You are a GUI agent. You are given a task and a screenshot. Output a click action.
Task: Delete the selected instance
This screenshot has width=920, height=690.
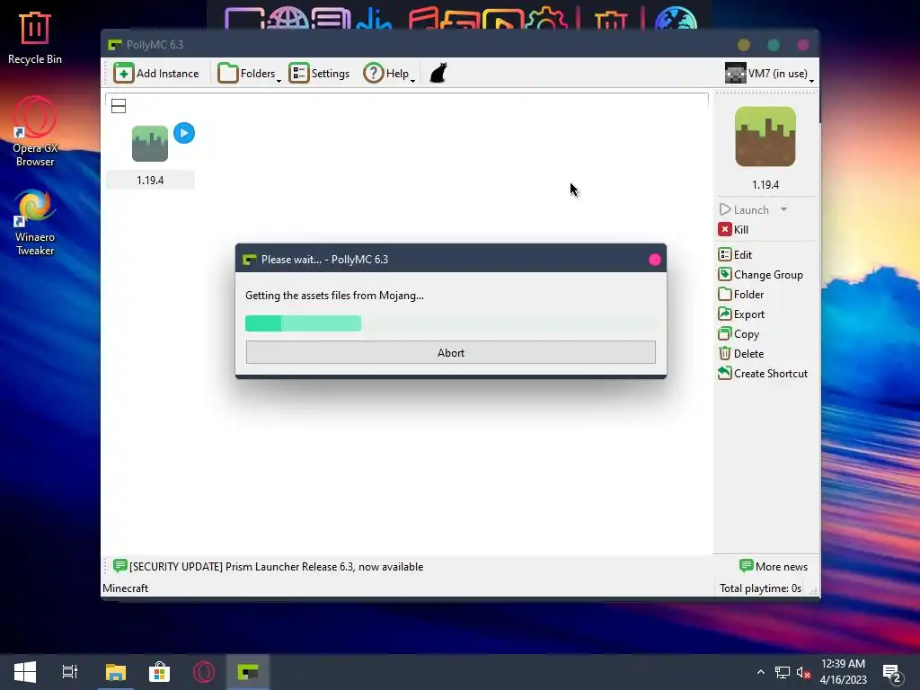[741, 354]
